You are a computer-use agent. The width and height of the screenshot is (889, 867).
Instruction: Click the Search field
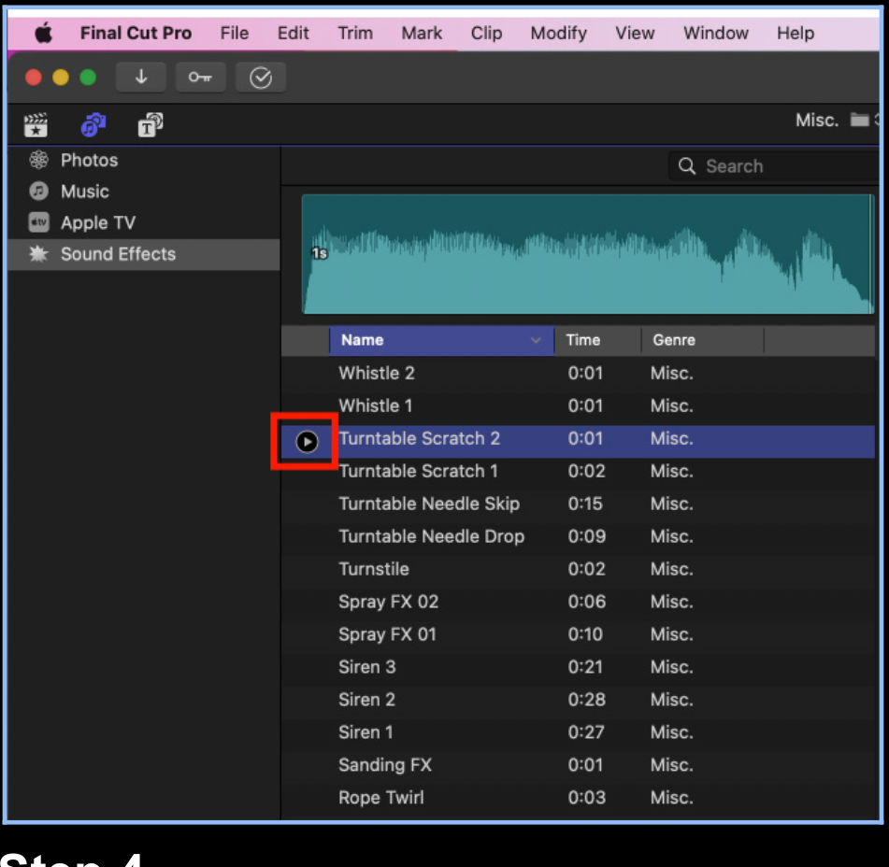pyautogui.click(x=774, y=166)
